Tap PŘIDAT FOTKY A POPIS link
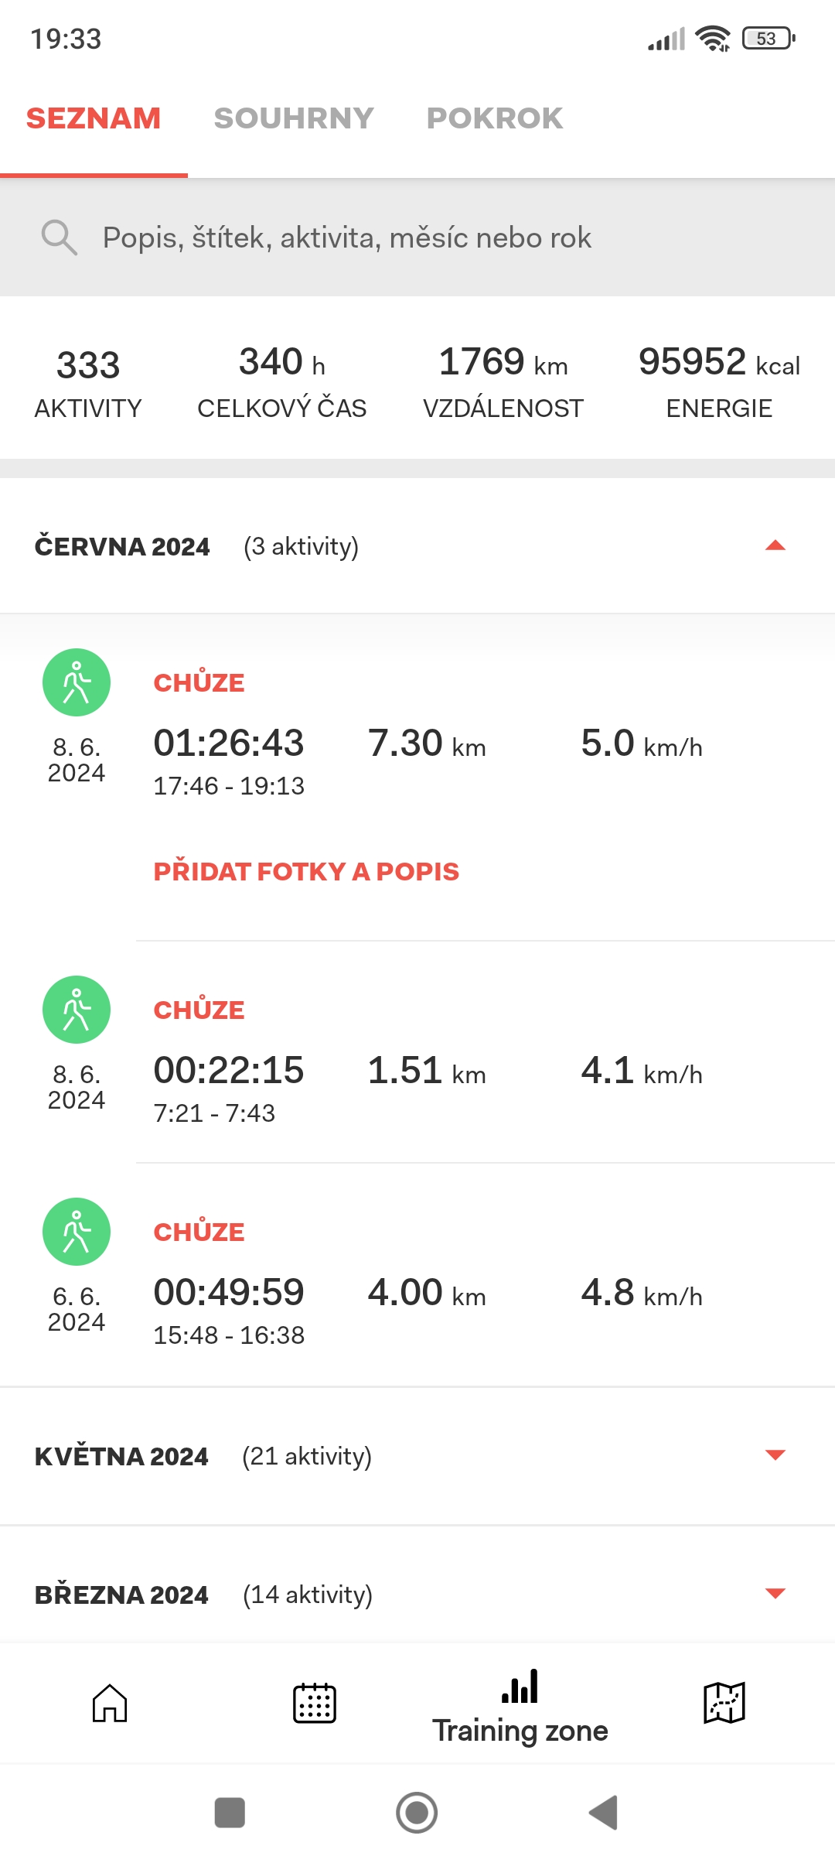835x1863 pixels. (x=306, y=872)
